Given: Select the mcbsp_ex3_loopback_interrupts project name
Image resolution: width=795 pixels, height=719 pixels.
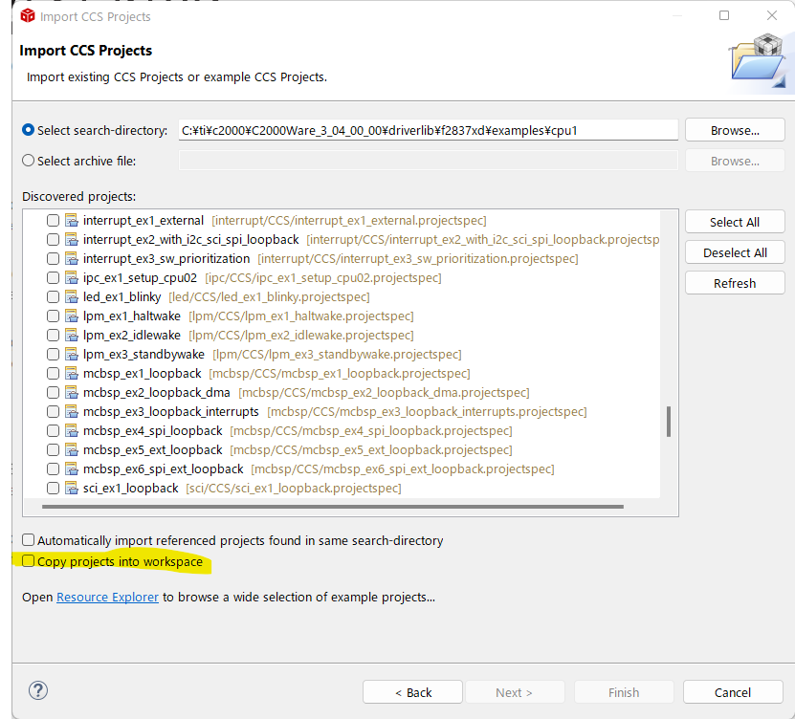Looking at the screenshot, I should tap(171, 412).
